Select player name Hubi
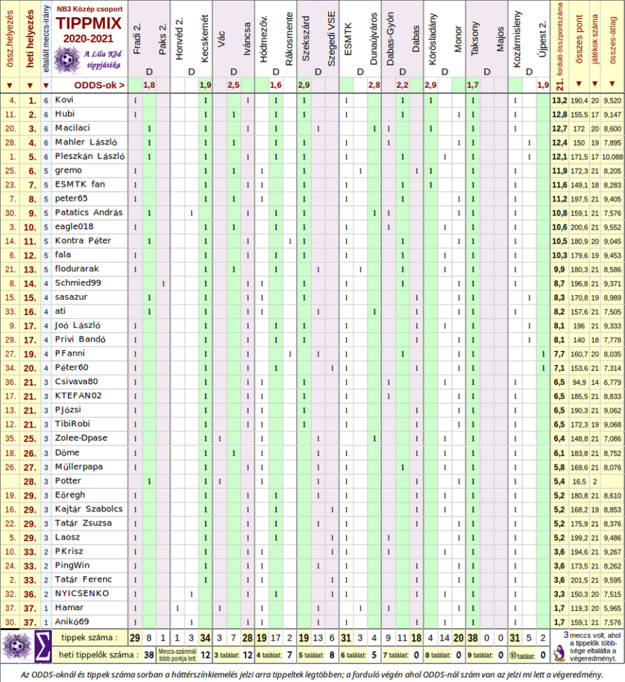Screen dimensions: 625x682 click(65, 114)
